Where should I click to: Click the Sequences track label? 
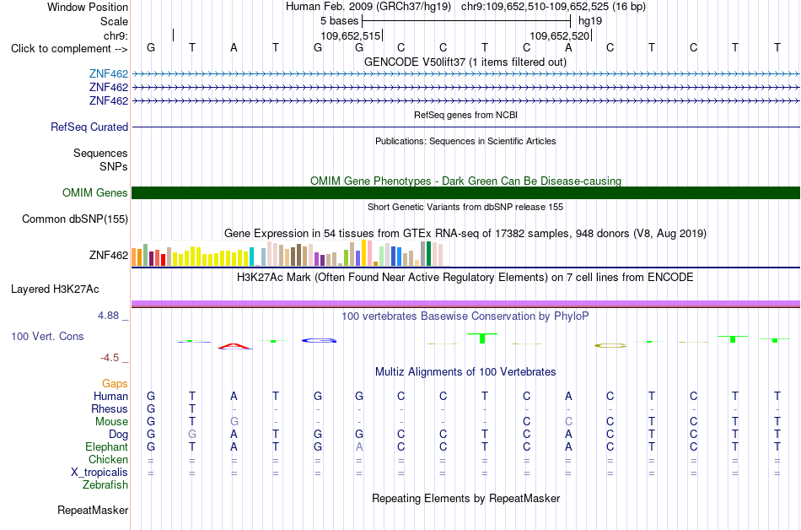100,154
